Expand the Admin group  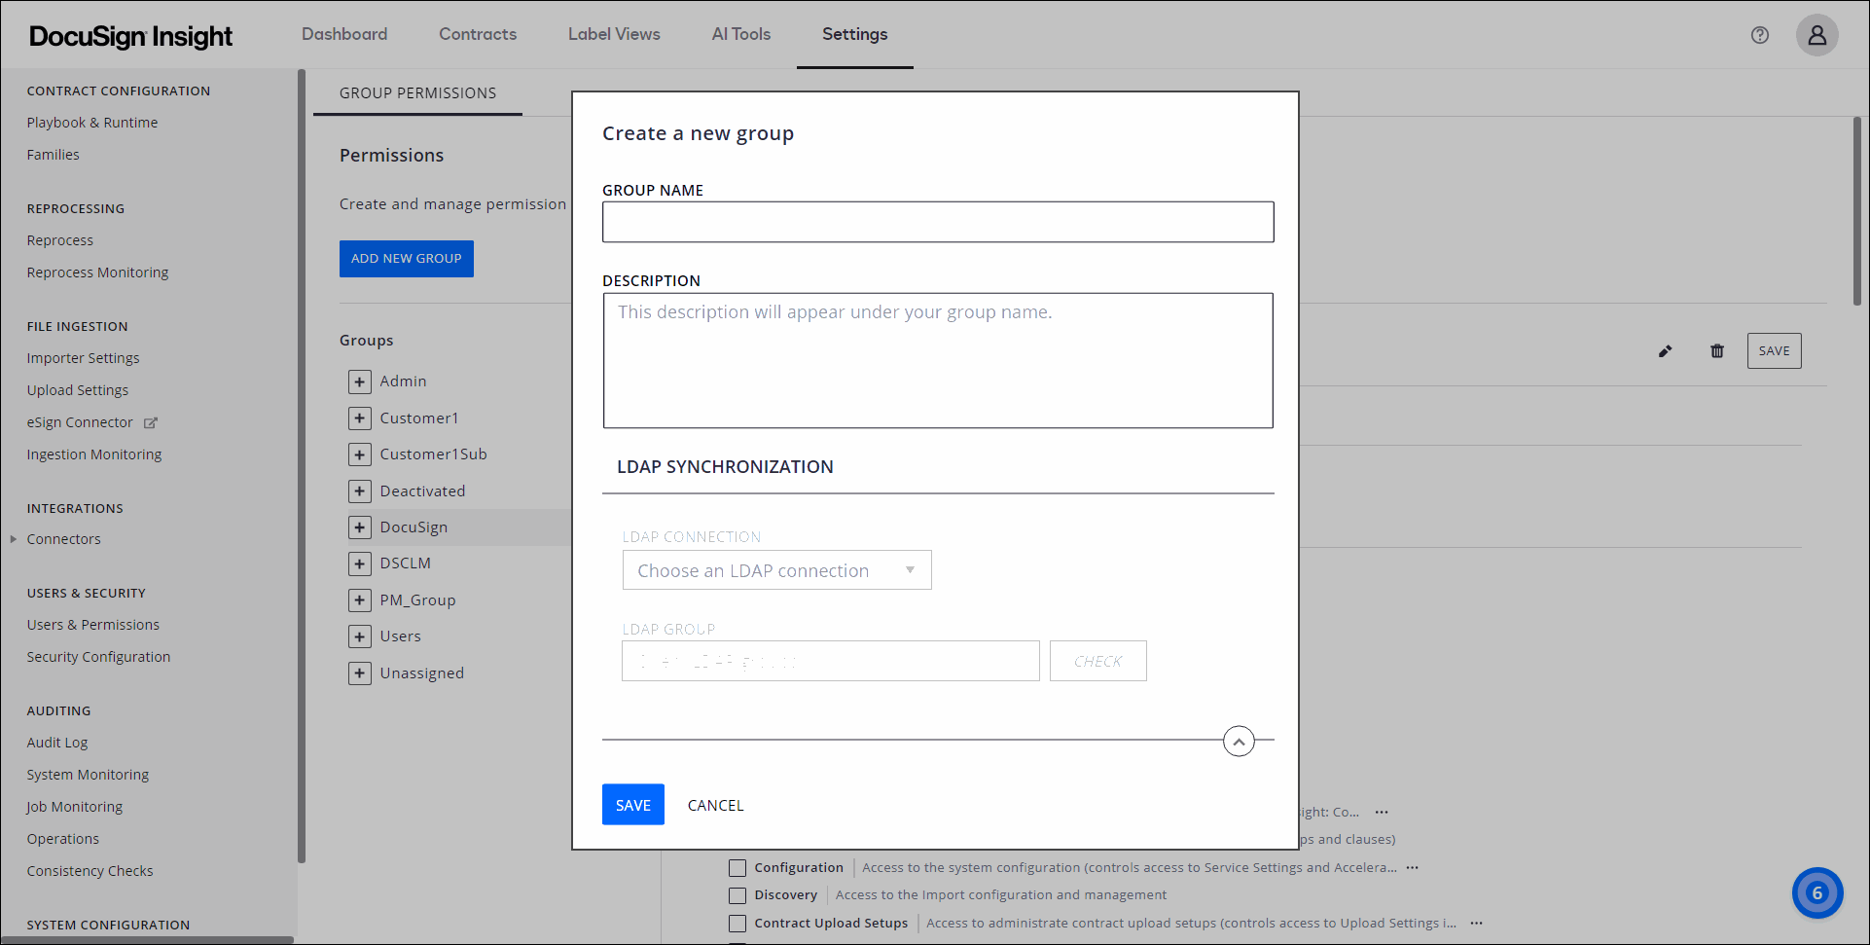pyautogui.click(x=360, y=382)
